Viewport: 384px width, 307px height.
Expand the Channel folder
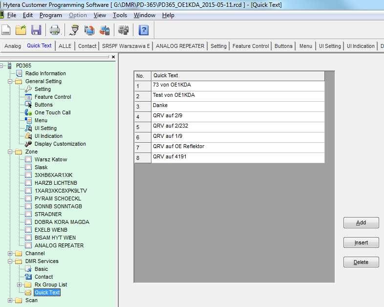pos(10,253)
